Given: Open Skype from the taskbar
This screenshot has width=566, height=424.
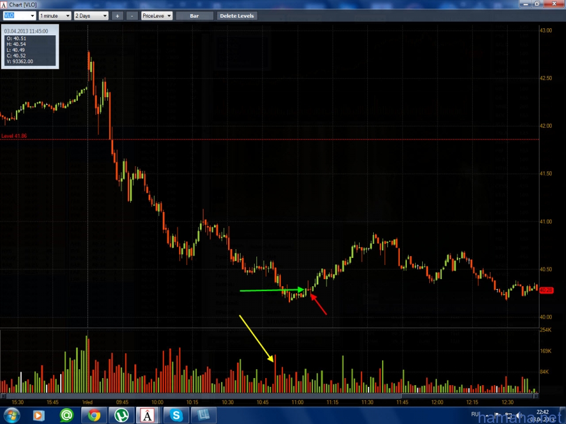Looking at the screenshot, I should [176, 415].
